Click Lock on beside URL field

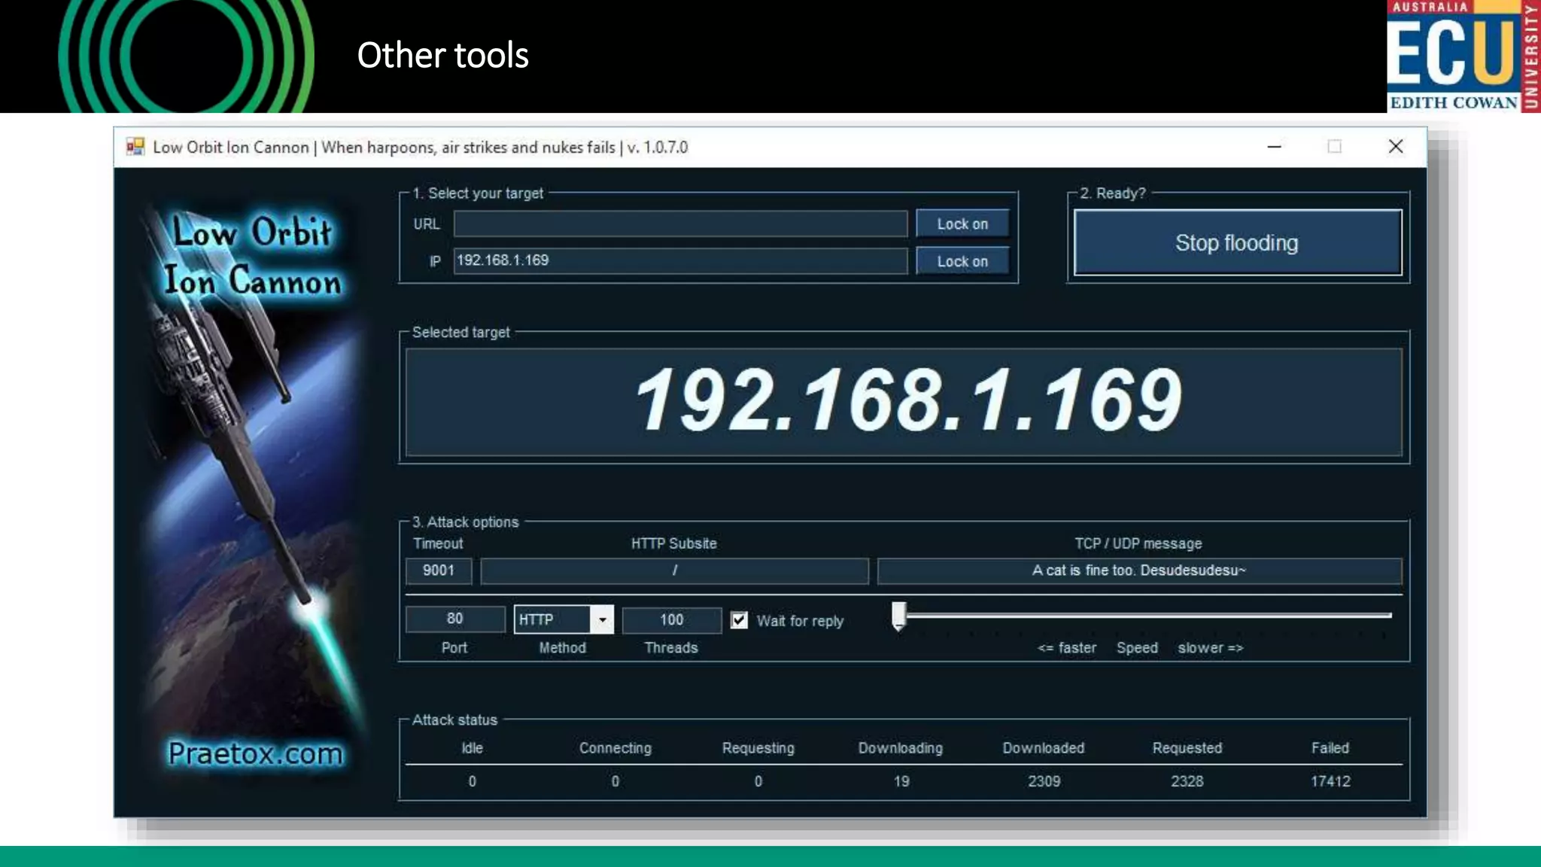click(962, 224)
